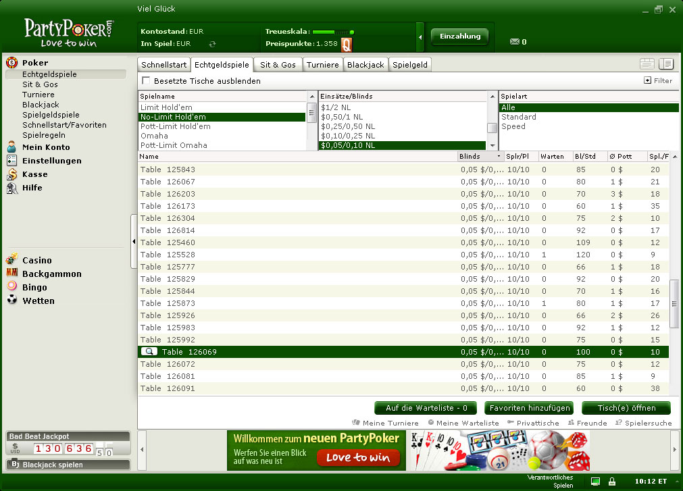Viewport: 683px width, 491px height.
Task: Open the Spielgeld tab
Action: [x=410, y=64]
